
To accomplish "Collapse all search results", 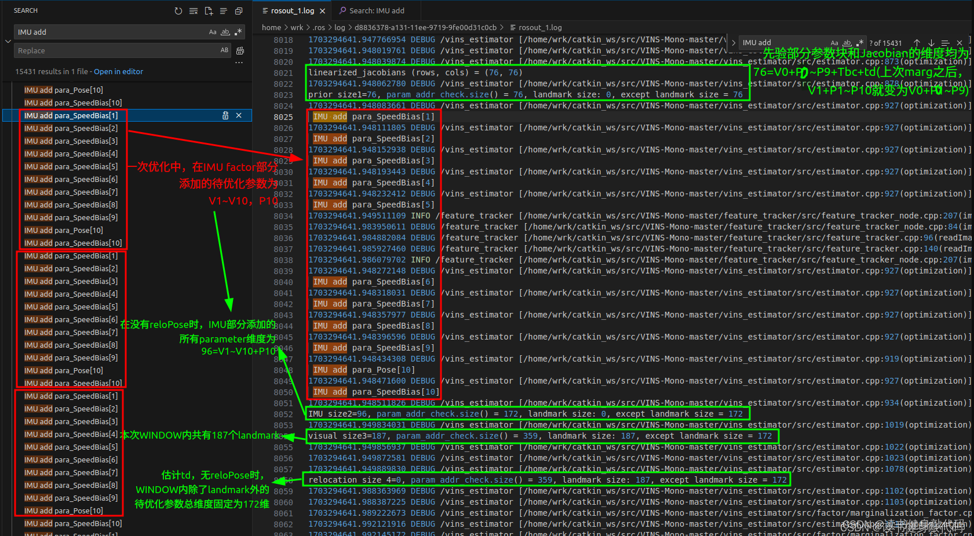I will point(239,11).
